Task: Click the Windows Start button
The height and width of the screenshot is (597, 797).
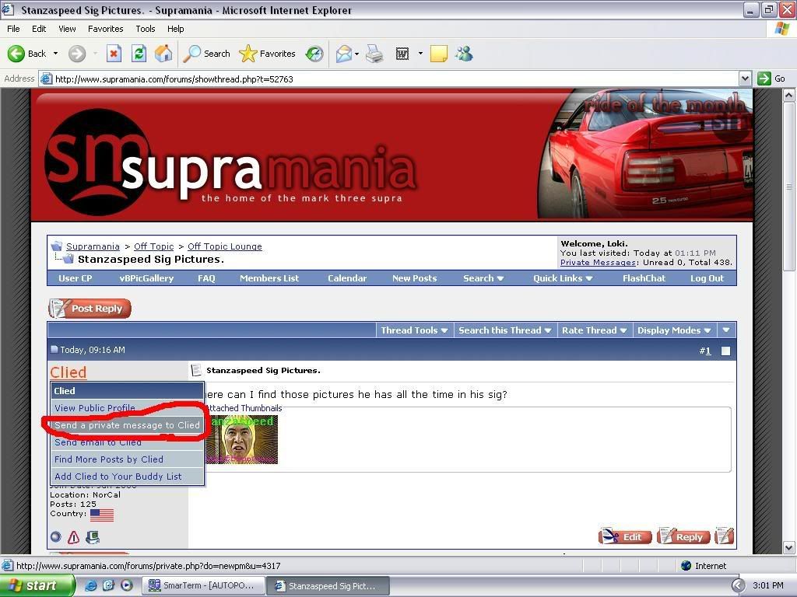Action: 37,586
